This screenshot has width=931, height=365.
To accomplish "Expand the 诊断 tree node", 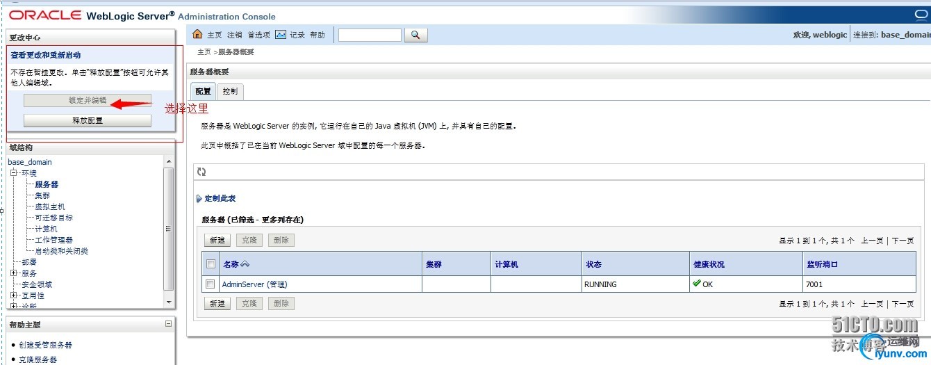I will pyautogui.click(x=13, y=306).
